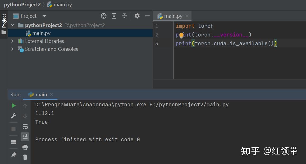
Task: Expand all nodes in Project tree
Action: (x=114, y=16)
